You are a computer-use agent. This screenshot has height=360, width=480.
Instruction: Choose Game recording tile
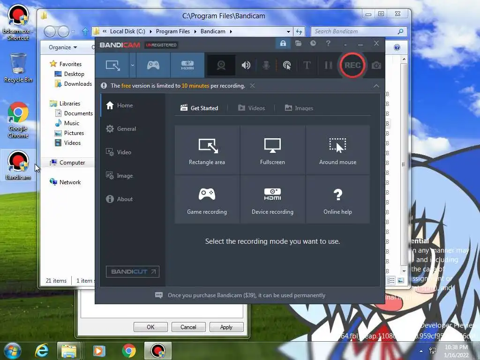coord(207,200)
